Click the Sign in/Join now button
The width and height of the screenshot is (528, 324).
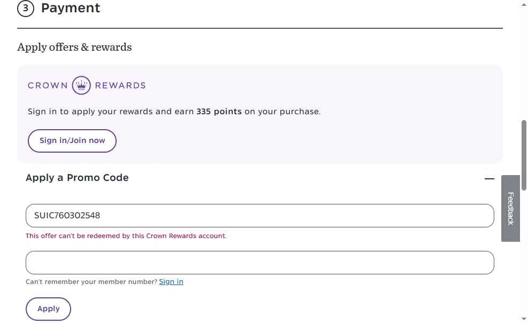pyautogui.click(x=72, y=141)
